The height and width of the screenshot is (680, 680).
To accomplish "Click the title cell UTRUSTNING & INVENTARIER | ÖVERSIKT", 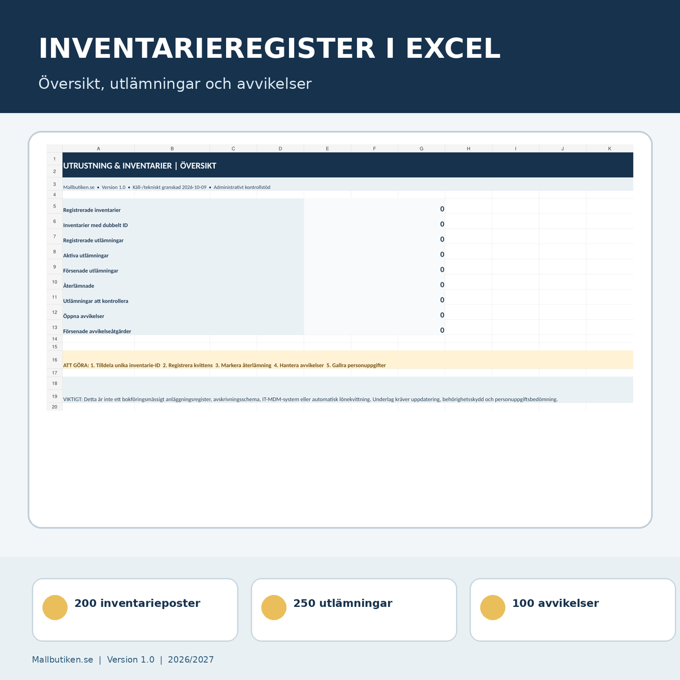I will pos(348,165).
